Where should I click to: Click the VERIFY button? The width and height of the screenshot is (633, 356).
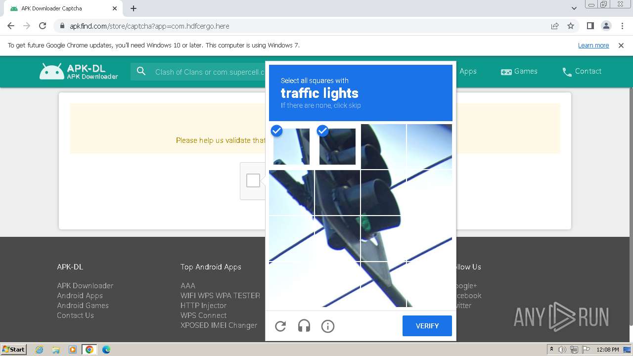[427, 326]
